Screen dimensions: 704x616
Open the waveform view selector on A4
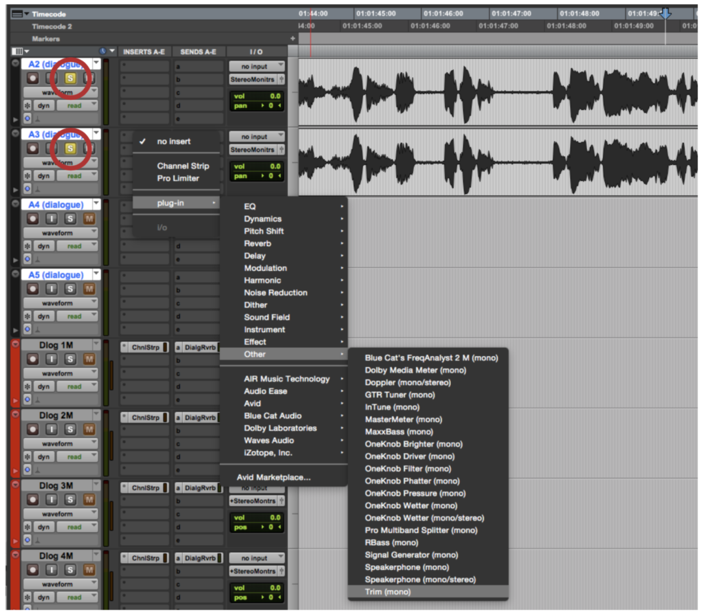coord(60,233)
